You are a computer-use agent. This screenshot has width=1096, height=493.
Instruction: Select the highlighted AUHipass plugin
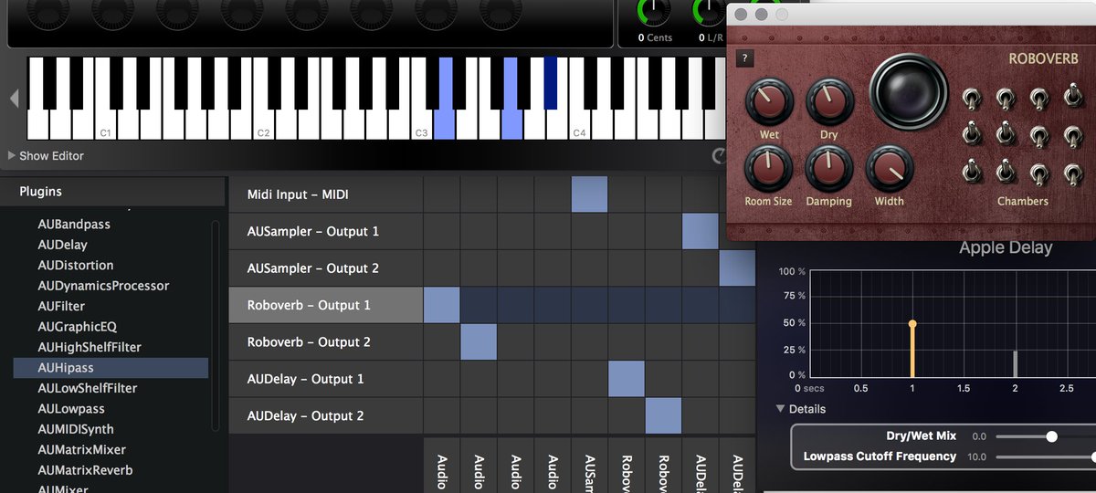(x=111, y=368)
